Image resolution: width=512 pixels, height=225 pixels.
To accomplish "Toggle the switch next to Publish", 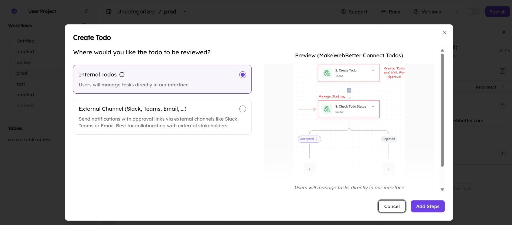I will point(473,12).
